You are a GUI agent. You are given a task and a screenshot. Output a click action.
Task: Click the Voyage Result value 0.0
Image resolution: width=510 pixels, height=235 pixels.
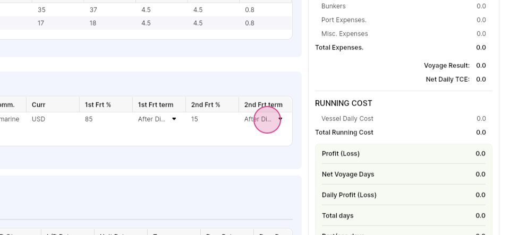[481, 66]
